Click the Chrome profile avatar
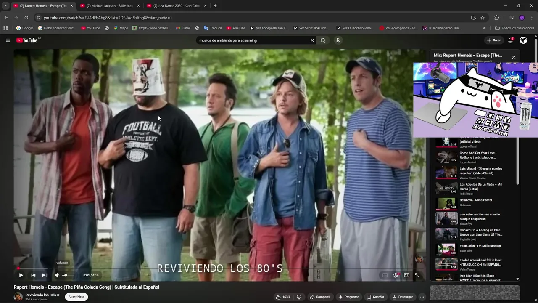 coord(522,18)
